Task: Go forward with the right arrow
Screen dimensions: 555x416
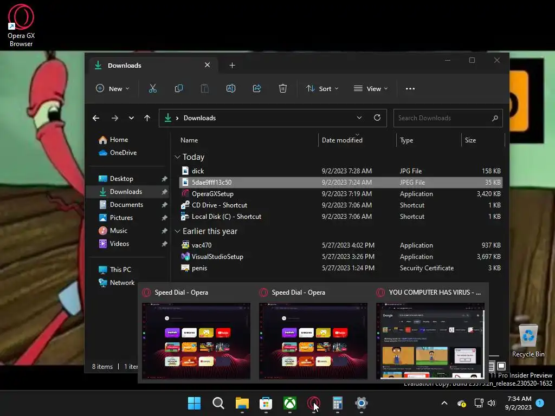Action: (x=115, y=118)
